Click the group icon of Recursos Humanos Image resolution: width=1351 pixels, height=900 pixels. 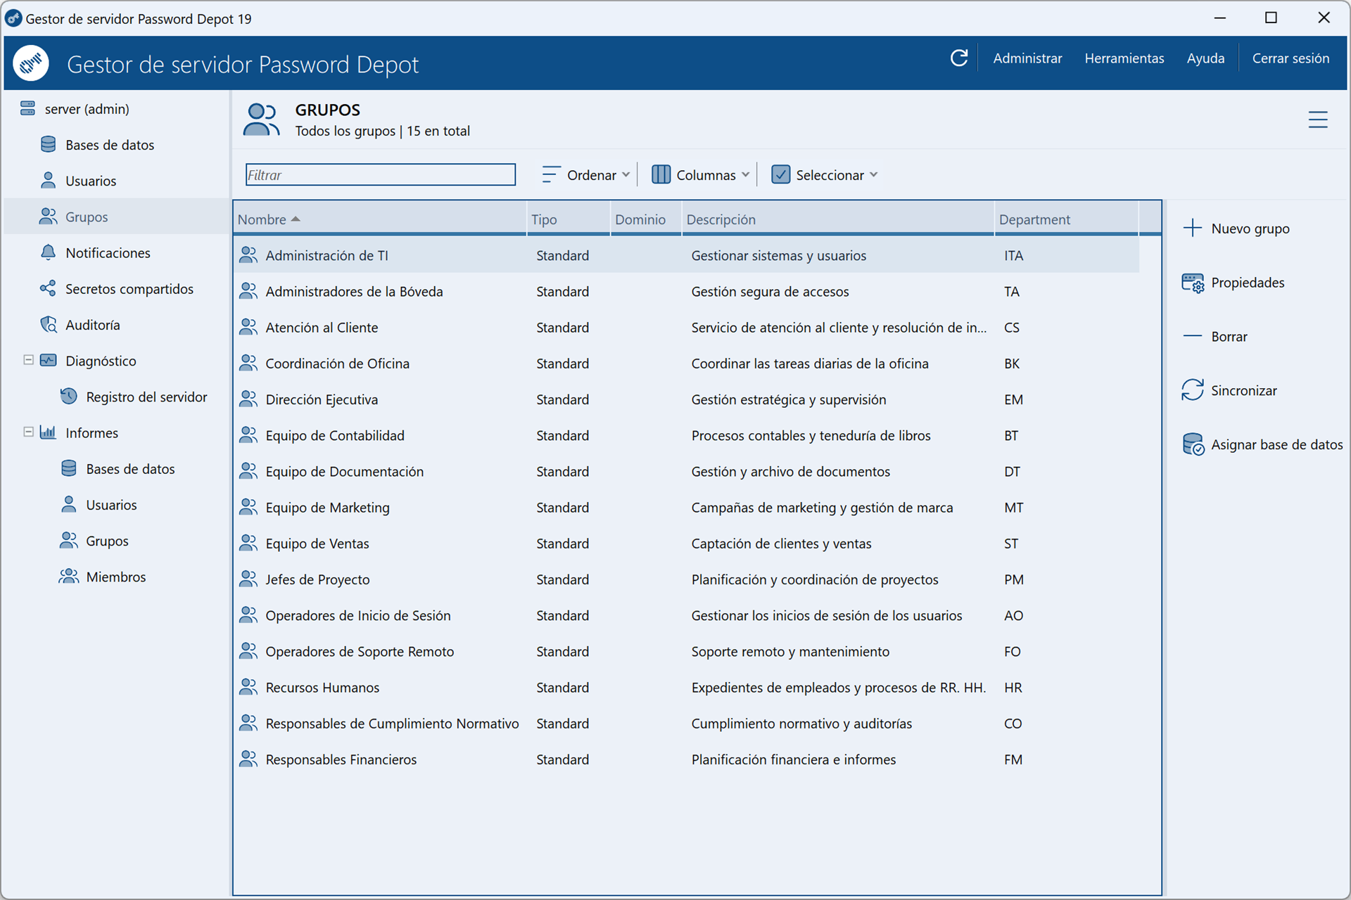(x=248, y=687)
